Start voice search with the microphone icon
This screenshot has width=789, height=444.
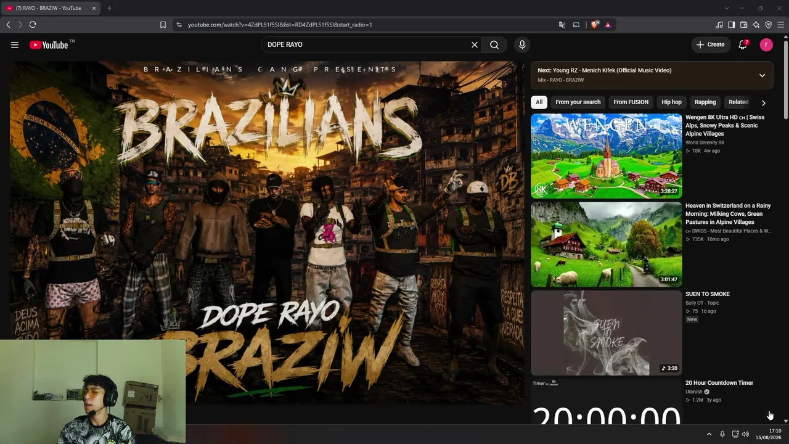[x=522, y=44]
